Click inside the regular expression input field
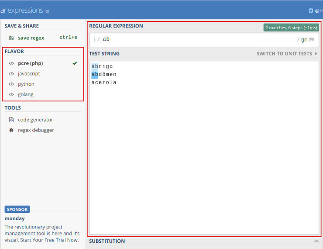Screen dimensions: 323x249 196,39
